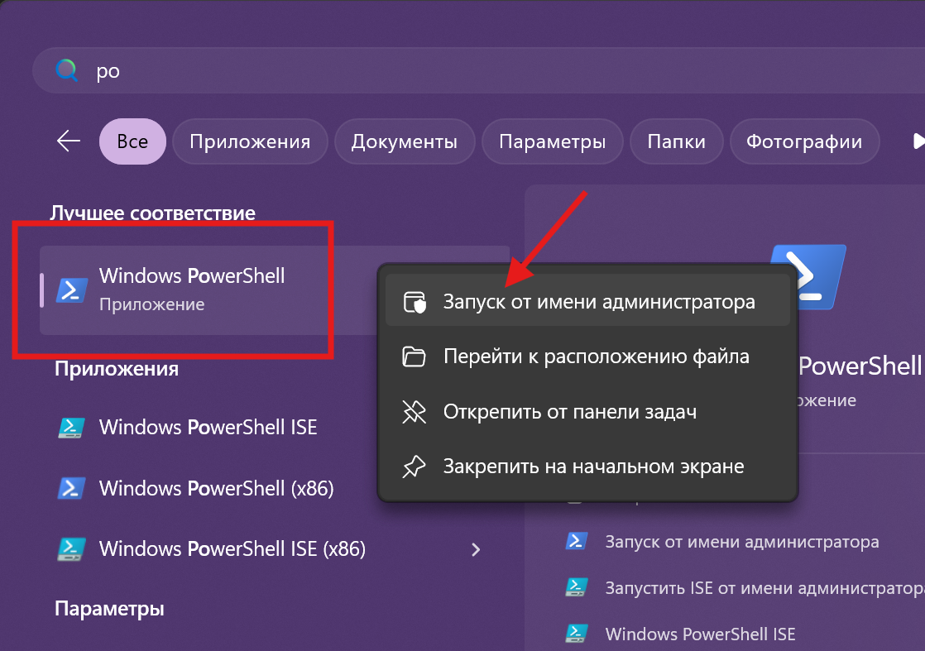
Task: Click the magnifier icon in the search bar
Action: point(65,69)
